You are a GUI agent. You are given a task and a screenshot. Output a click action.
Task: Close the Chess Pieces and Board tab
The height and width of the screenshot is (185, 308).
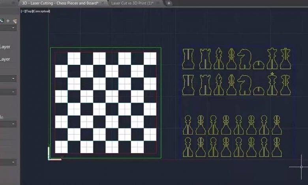[103, 3]
